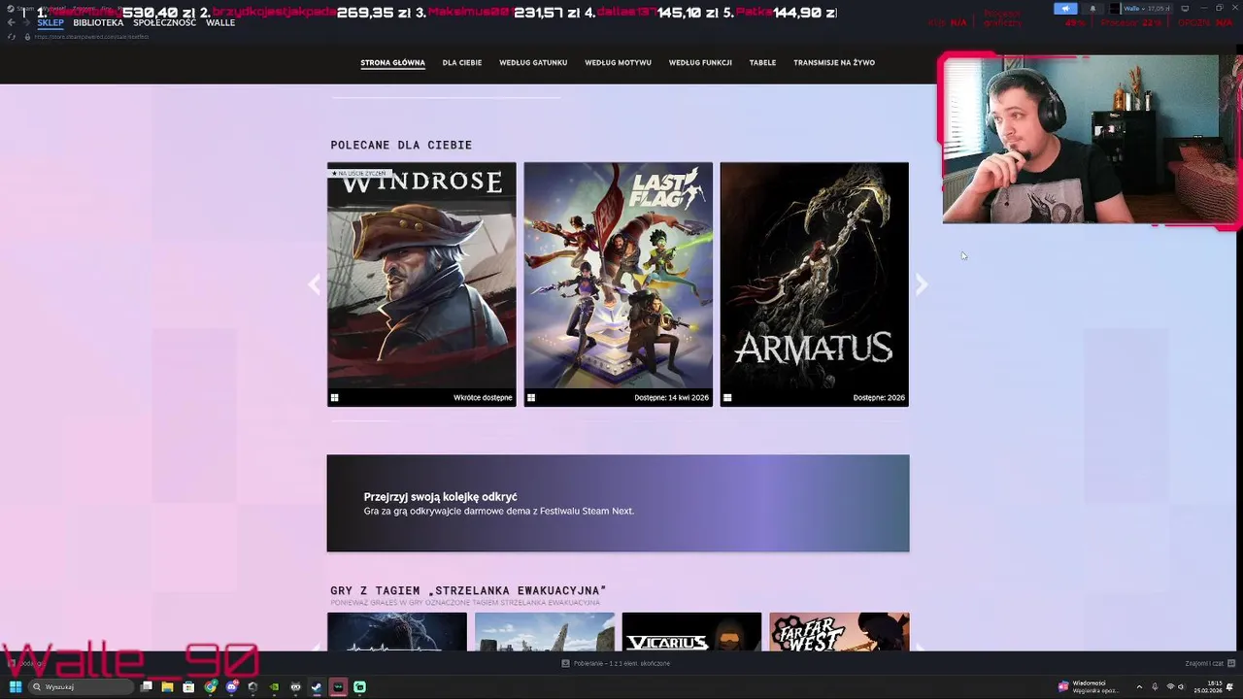Image resolution: width=1243 pixels, height=699 pixels.
Task: Open volume control in system tray
Action: [x=1181, y=686]
